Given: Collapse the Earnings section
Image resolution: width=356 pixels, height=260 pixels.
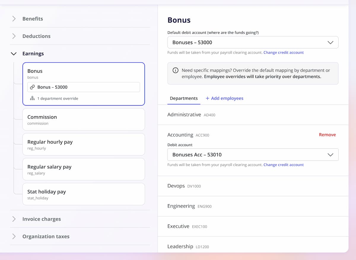Looking at the screenshot, I should pos(14,54).
